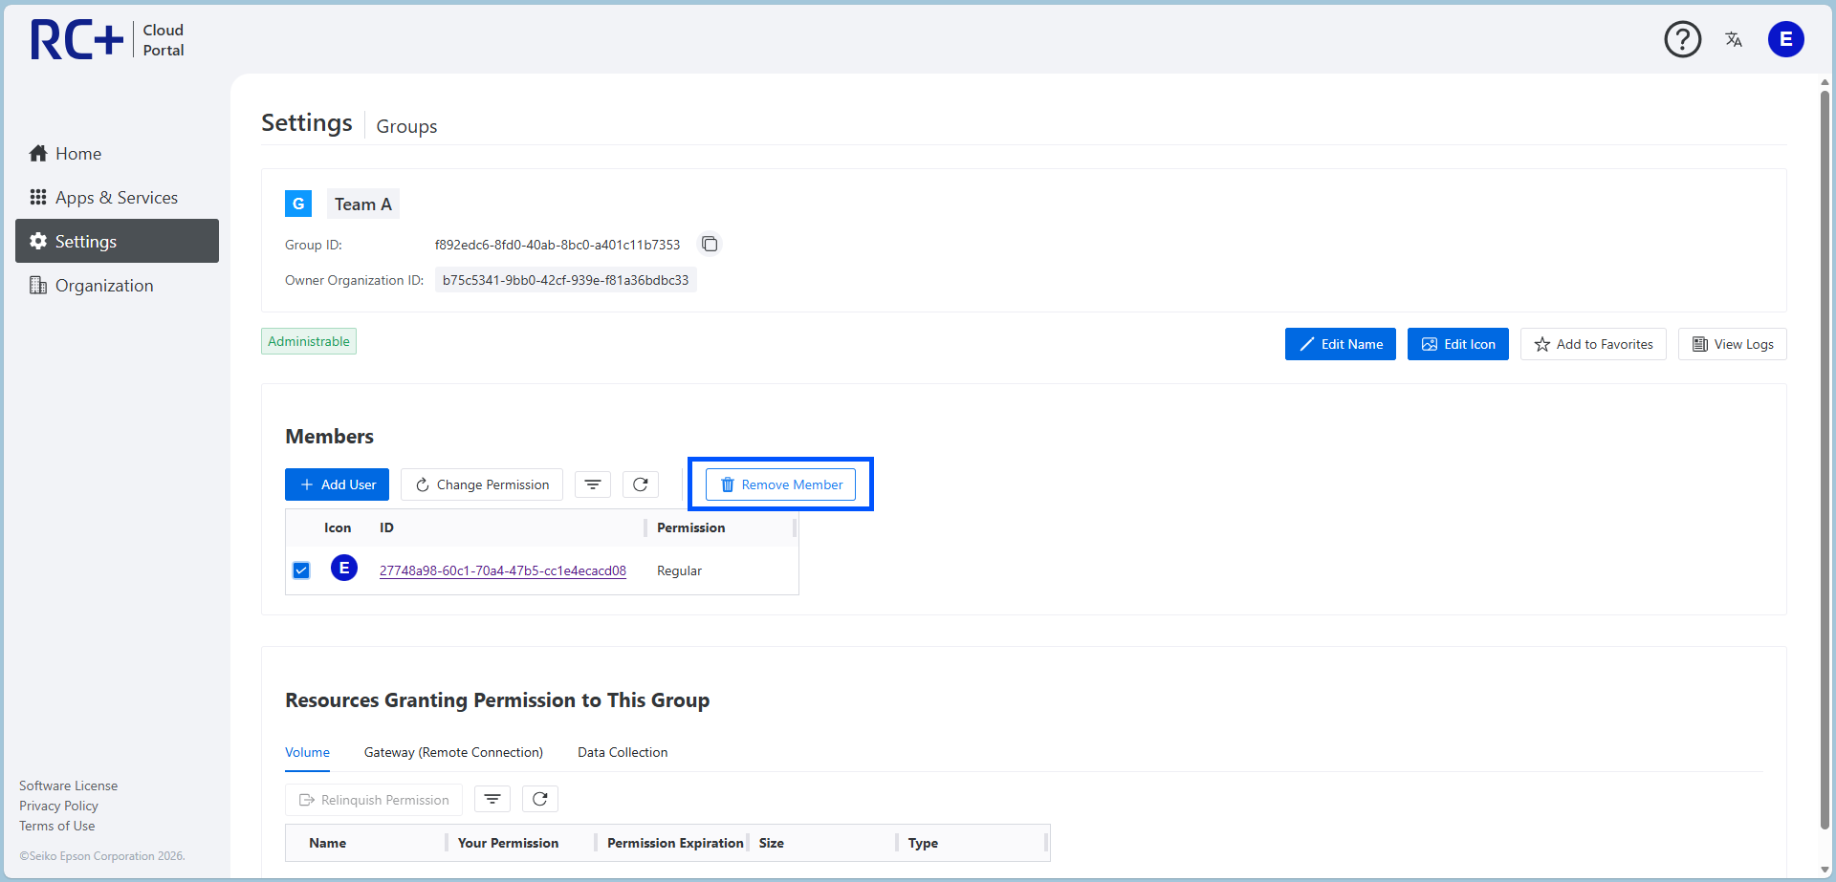Switch to the Data Collection tab
Screen dimensions: 1836x882
[x=623, y=752]
